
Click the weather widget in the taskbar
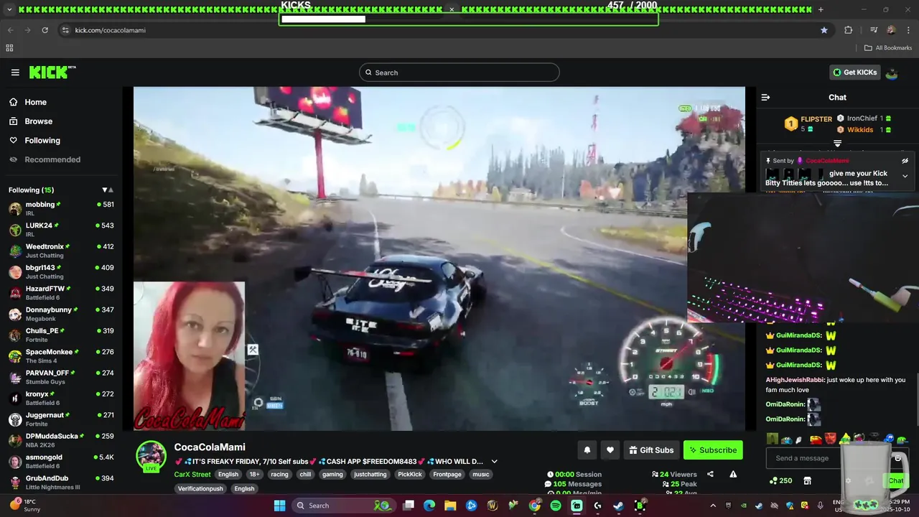pyautogui.click(x=25, y=506)
